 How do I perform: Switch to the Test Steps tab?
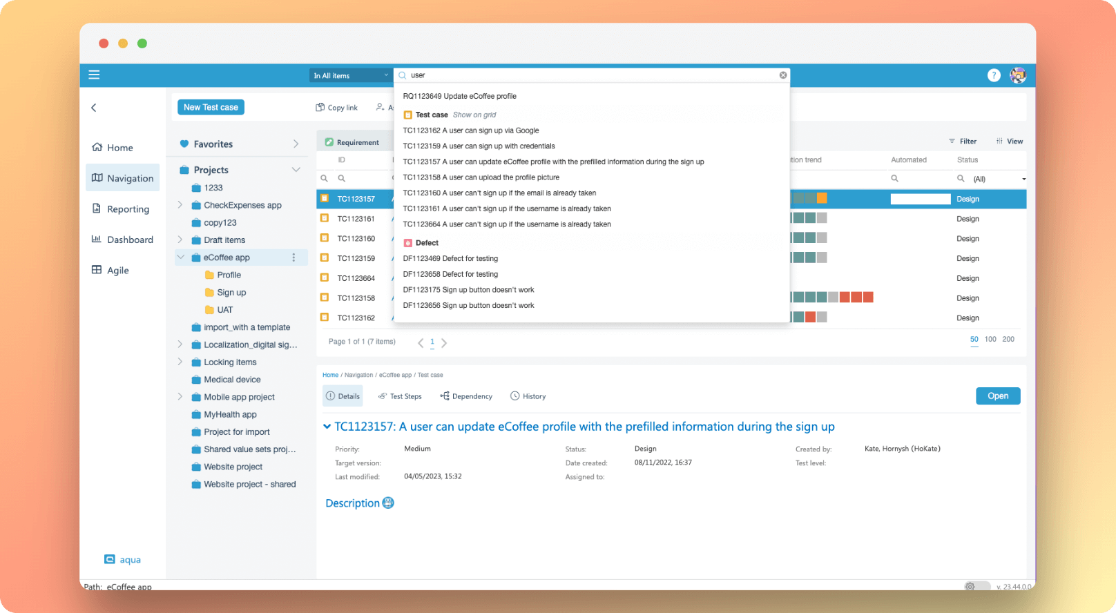click(400, 396)
